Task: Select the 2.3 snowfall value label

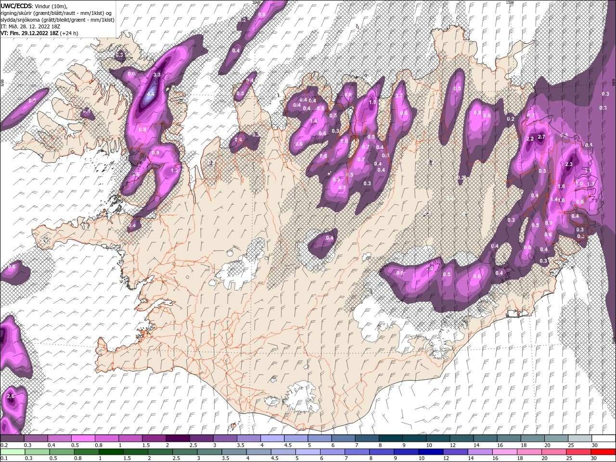Action: click(569, 164)
